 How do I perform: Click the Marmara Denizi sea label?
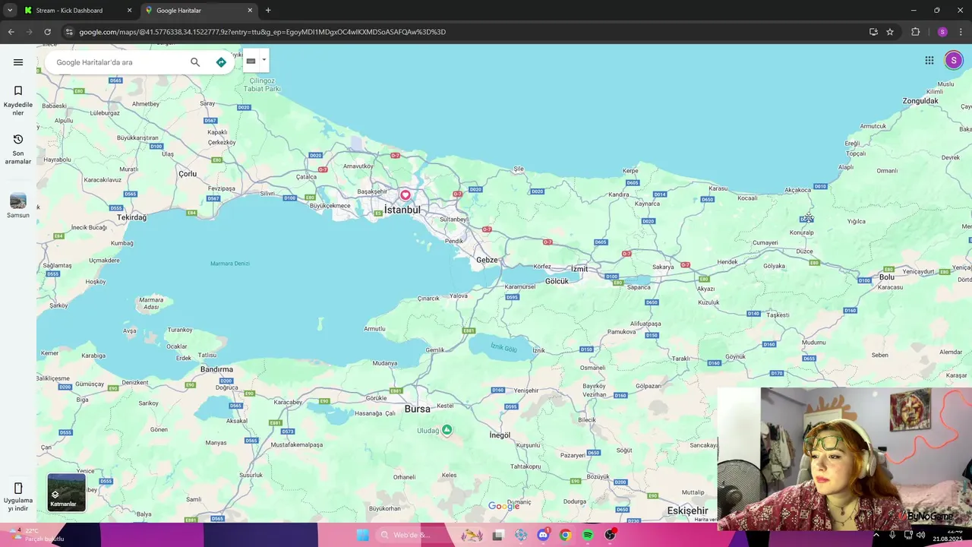tap(230, 264)
